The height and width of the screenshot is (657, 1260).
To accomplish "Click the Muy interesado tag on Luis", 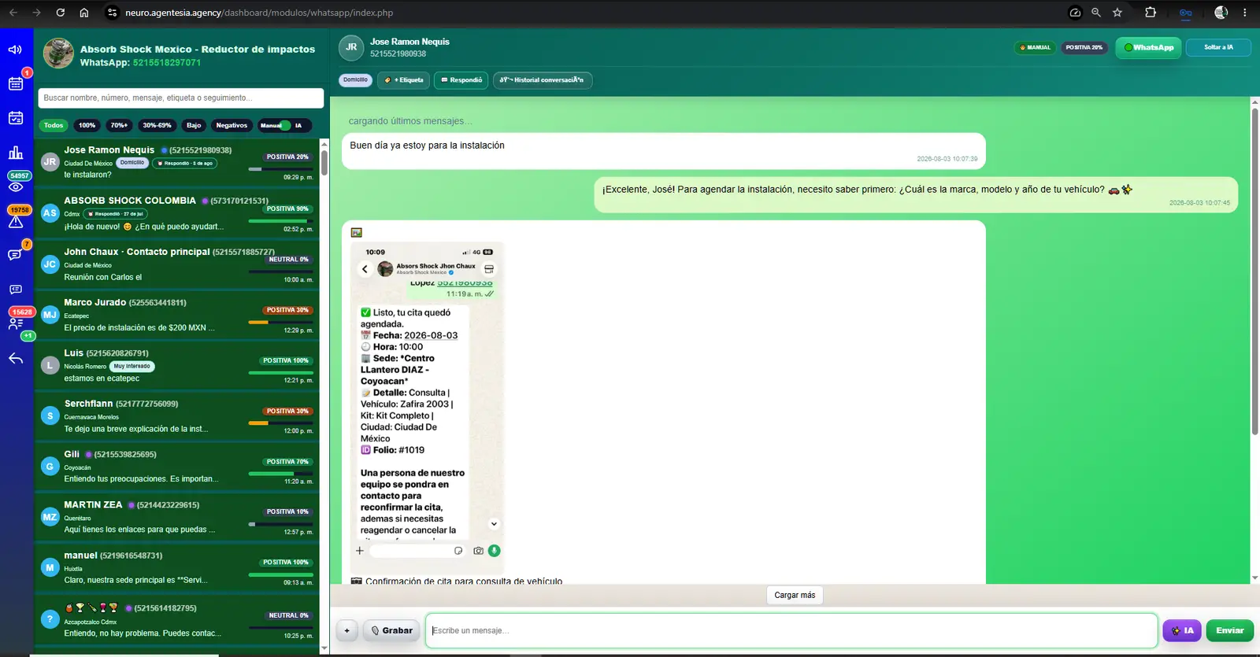I will tap(132, 366).
